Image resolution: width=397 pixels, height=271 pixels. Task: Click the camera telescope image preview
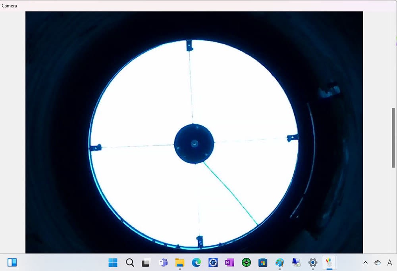point(194,132)
